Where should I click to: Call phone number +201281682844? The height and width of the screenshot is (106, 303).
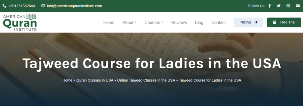click(21, 6)
